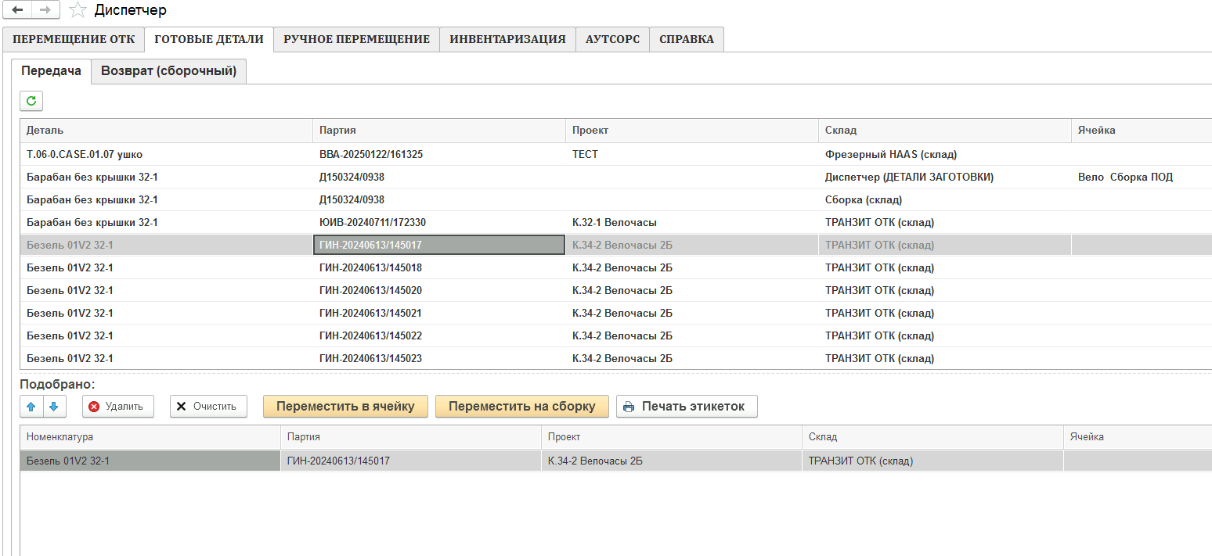Open the ИНВЕНТАРИЗАЦИЯ tab

507,40
